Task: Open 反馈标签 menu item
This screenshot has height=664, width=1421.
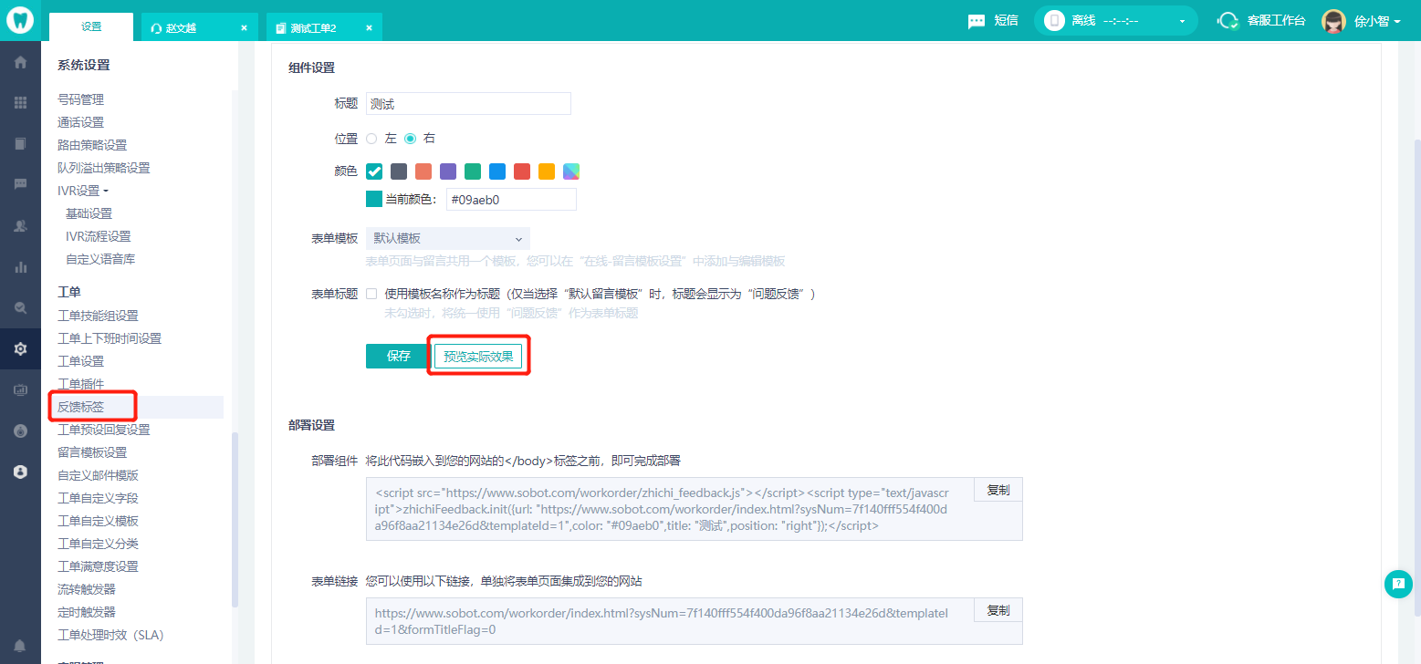Action: [x=80, y=407]
